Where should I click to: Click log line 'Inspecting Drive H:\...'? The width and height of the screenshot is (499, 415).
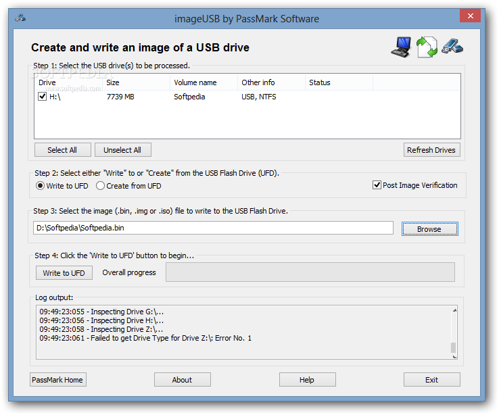(101, 320)
